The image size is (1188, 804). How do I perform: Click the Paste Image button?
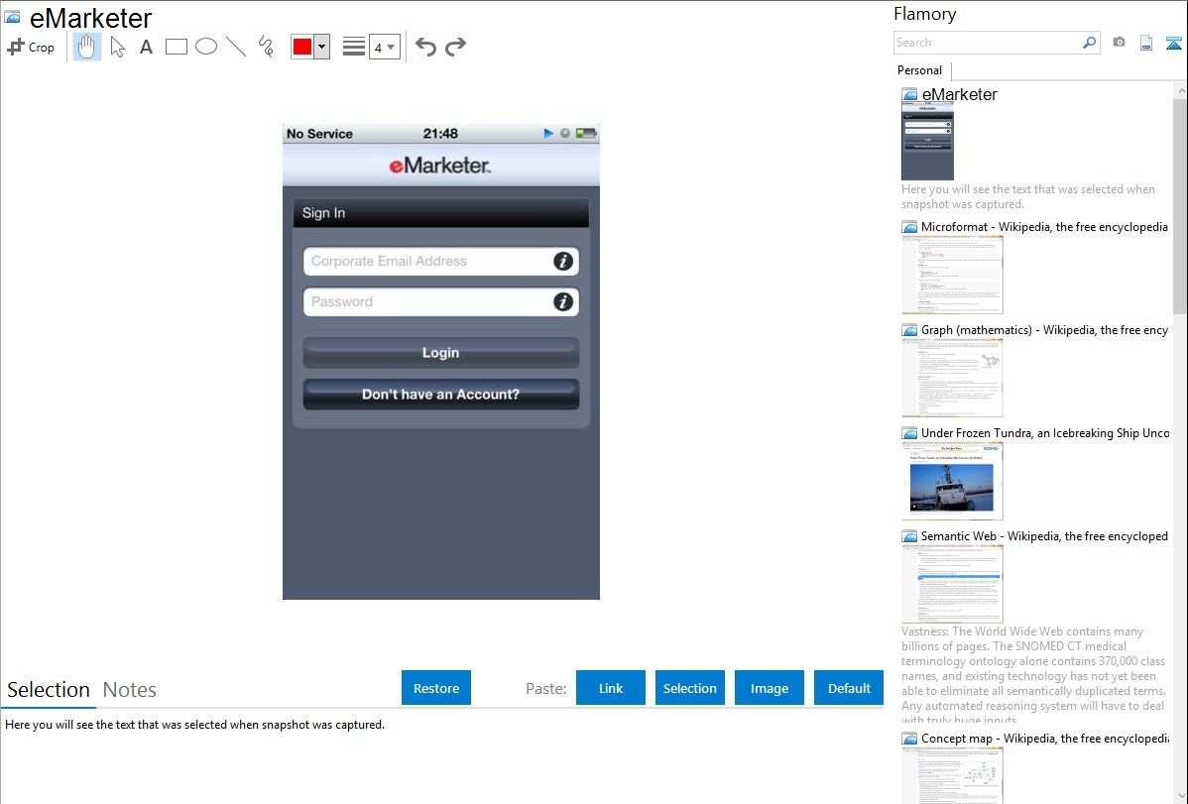(769, 688)
